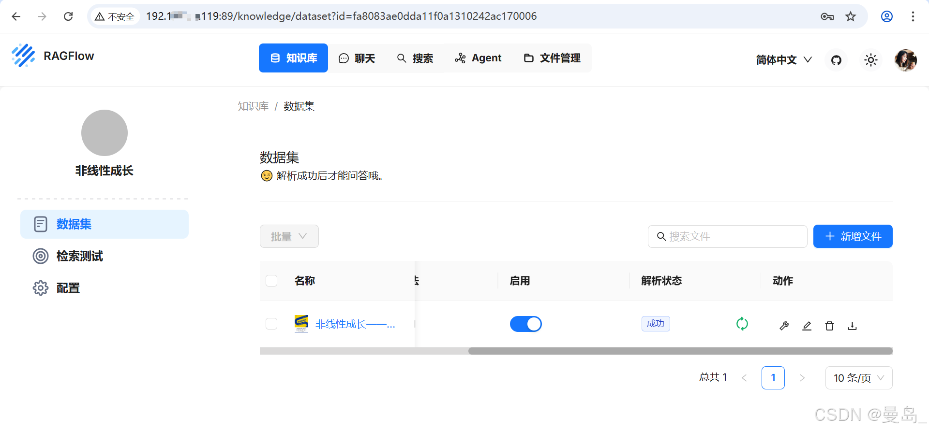The width and height of the screenshot is (929, 430).
Task: Open the 批量 bulk actions dropdown
Action: 289,236
